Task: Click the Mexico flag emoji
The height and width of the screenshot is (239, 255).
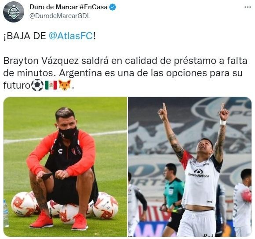Action: [51, 85]
